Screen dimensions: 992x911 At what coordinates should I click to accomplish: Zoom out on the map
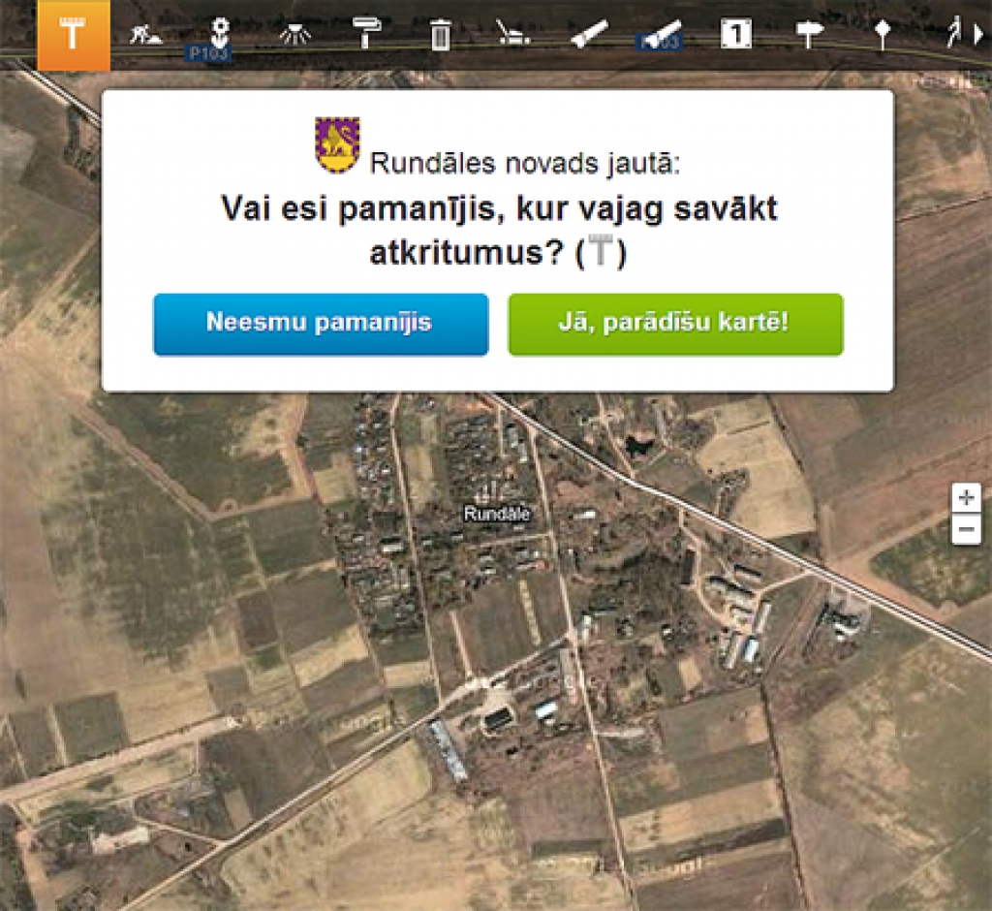[x=966, y=529]
